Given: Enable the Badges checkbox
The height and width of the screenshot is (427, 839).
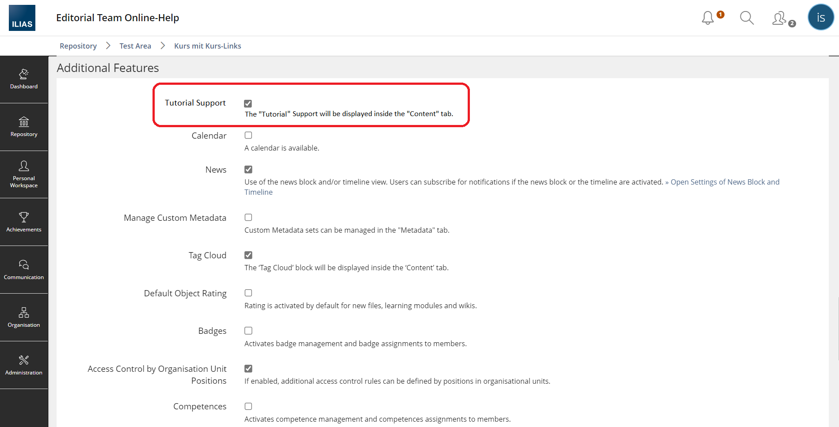Looking at the screenshot, I should (248, 331).
